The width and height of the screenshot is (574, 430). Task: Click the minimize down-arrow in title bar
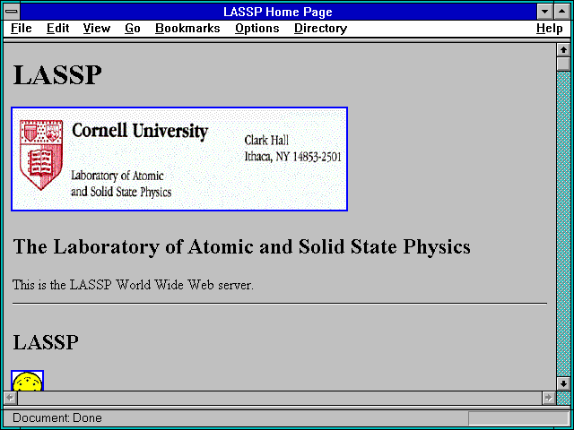(x=545, y=12)
